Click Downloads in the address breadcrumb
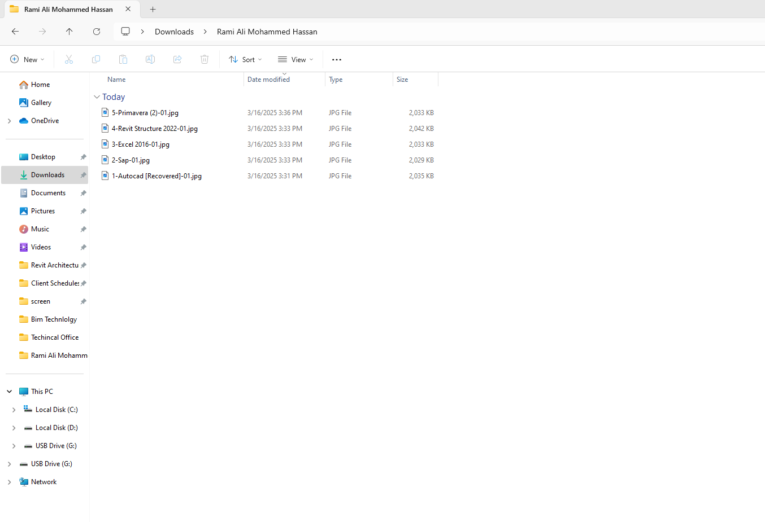The height and width of the screenshot is (522, 765). (x=174, y=32)
